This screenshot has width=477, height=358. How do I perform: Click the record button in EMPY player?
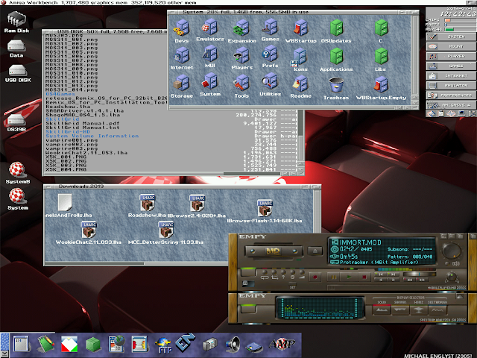(315, 277)
